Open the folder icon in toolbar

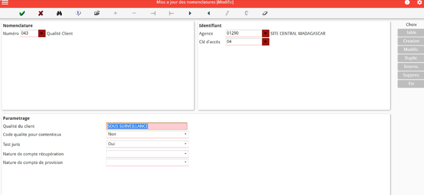click(x=97, y=13)
